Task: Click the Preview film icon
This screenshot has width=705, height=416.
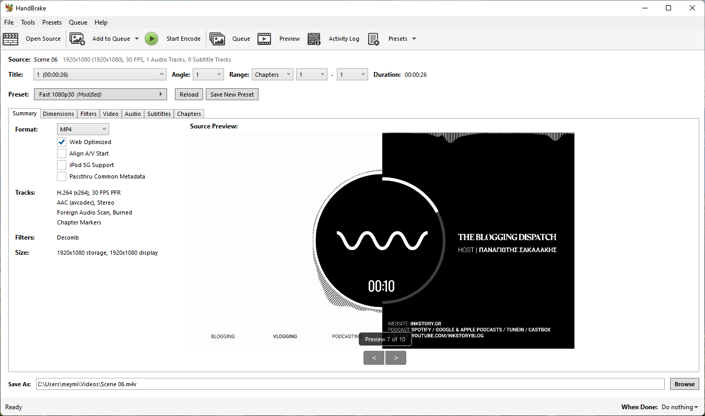Action: pos(264,39)
